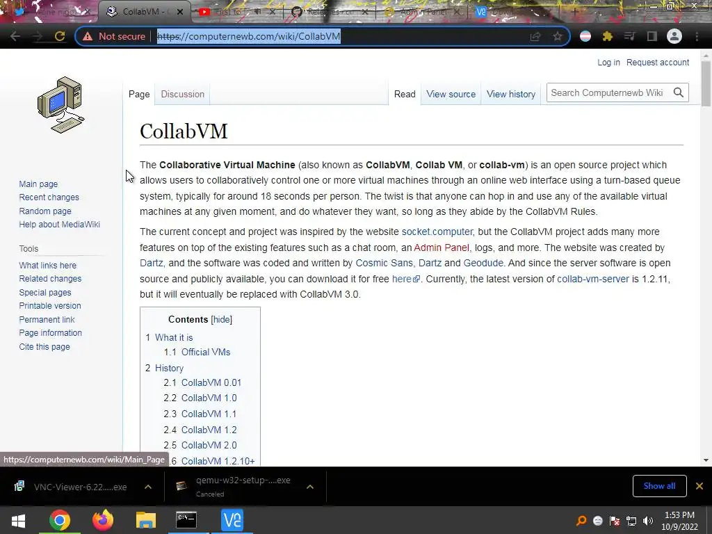Viewport: 712px width, 534px height.
Task: Click the Log in link
Action: (x=608, y=62)
